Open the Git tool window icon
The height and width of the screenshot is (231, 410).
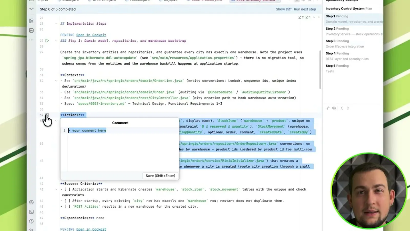pyautogui.click(x=31, y=229)
